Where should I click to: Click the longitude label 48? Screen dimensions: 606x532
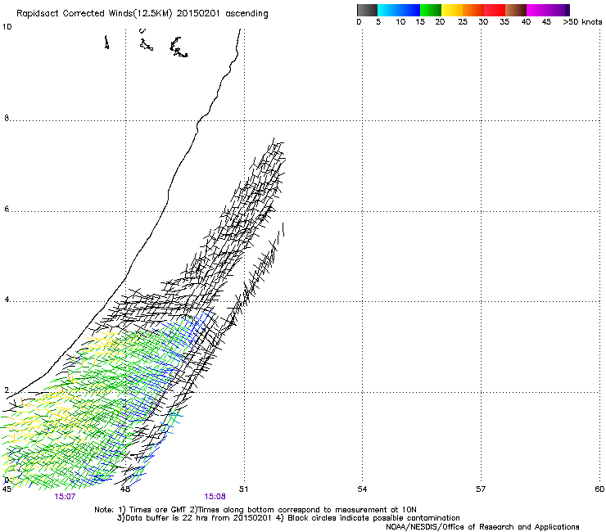(x=124, y=489)
